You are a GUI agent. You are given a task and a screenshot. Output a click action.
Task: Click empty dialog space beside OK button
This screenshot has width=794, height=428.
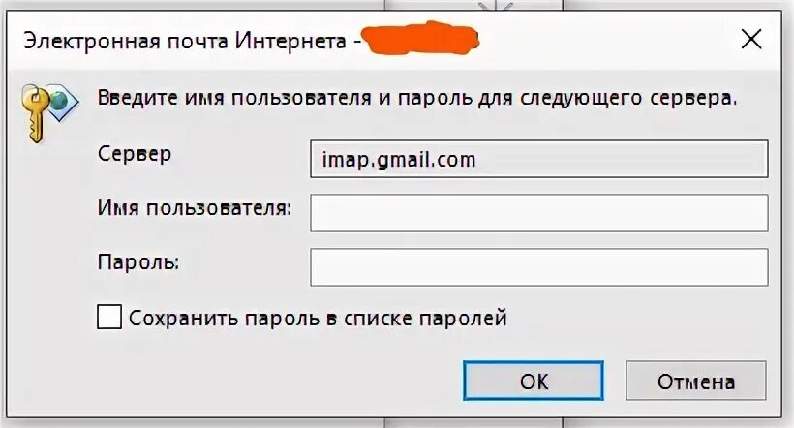[279, 381]
